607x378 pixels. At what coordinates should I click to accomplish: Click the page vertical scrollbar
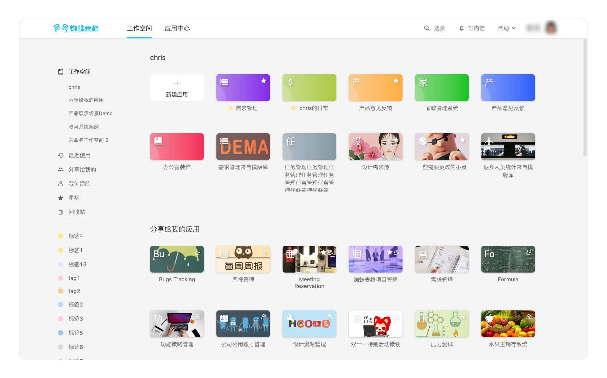[x=585, y=98]
